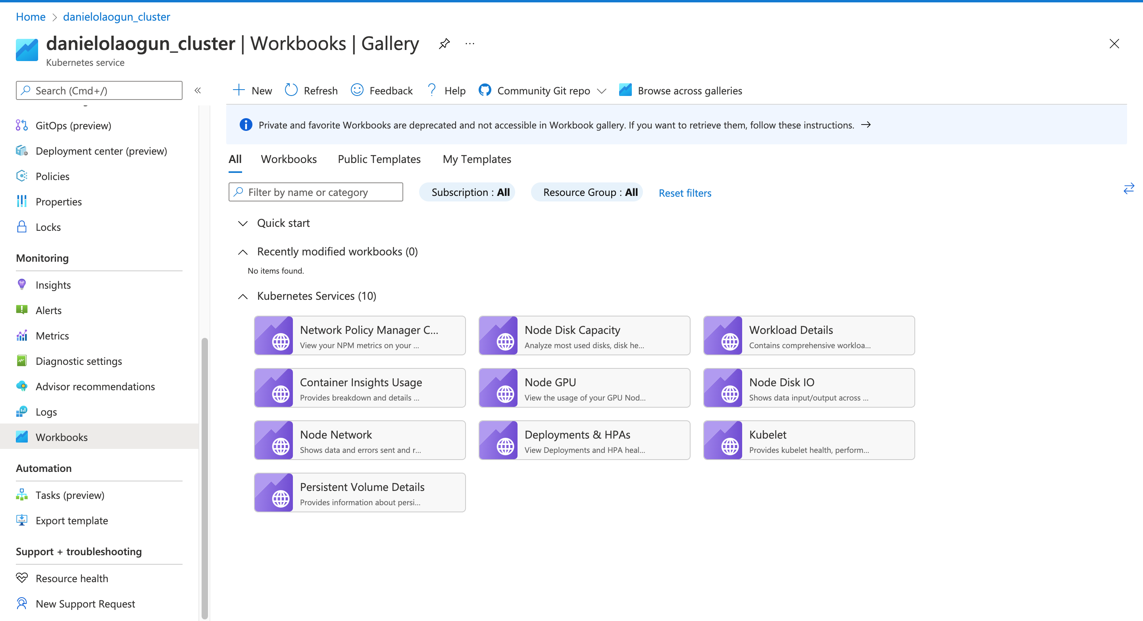1143x621 pixels.
Task: Open the Deployments & HPAs card
Action: pos(584,440)
